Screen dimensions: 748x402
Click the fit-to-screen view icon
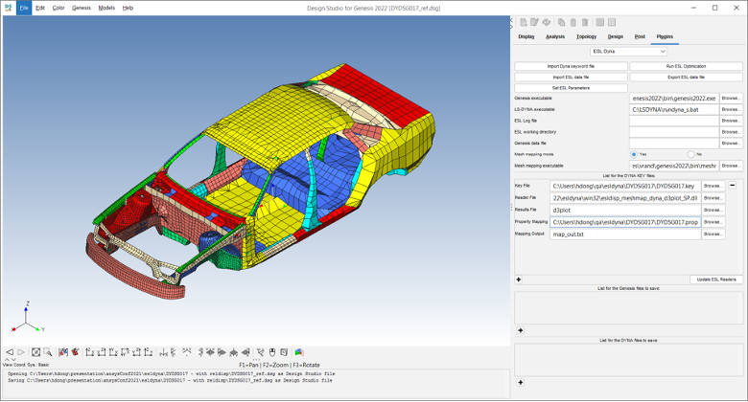pos(35,352)
